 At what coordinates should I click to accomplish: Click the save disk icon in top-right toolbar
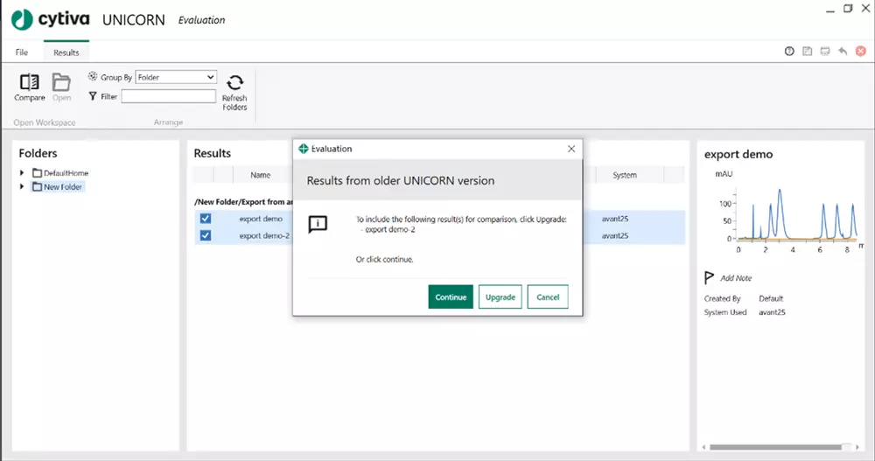(x=807, y=52)
